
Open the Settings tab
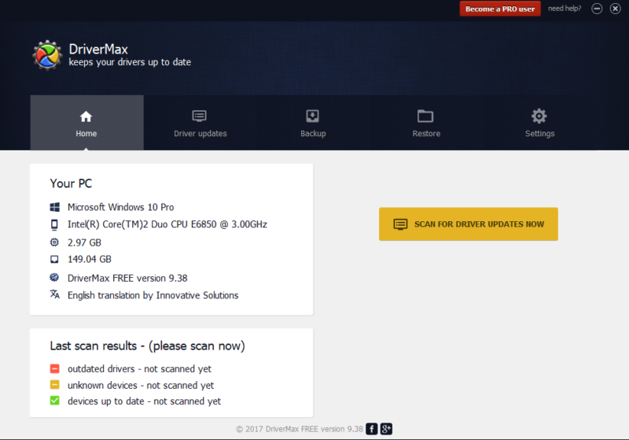tap(539, 123)
